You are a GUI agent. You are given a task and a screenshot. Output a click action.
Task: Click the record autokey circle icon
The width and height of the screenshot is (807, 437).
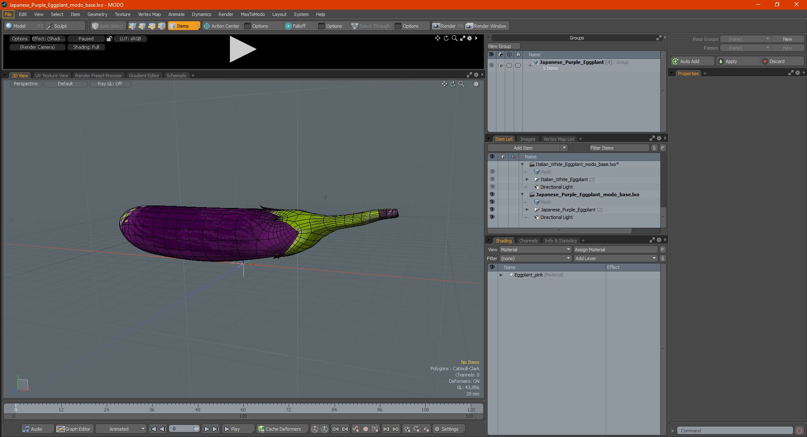click(x=366, y=429)
